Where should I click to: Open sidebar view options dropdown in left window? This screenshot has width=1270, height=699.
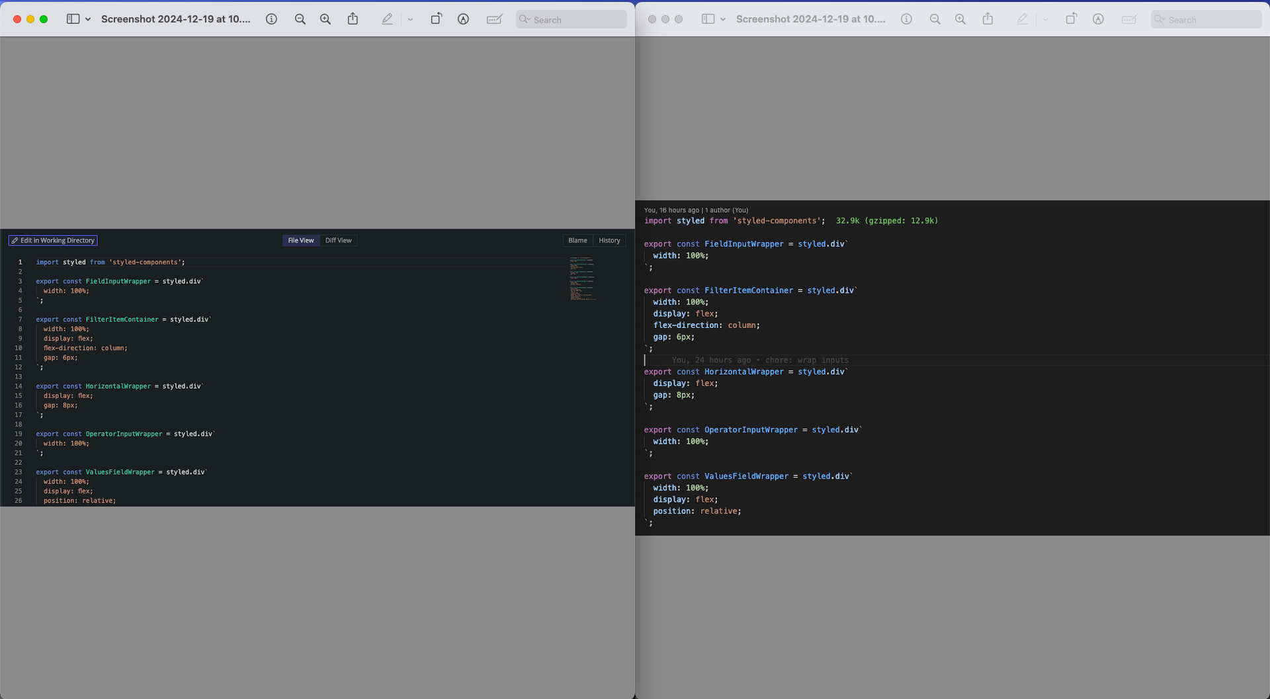pos(88,19)
